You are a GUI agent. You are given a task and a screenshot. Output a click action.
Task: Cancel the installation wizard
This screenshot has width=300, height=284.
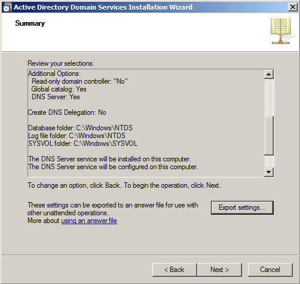pos(270,270)
